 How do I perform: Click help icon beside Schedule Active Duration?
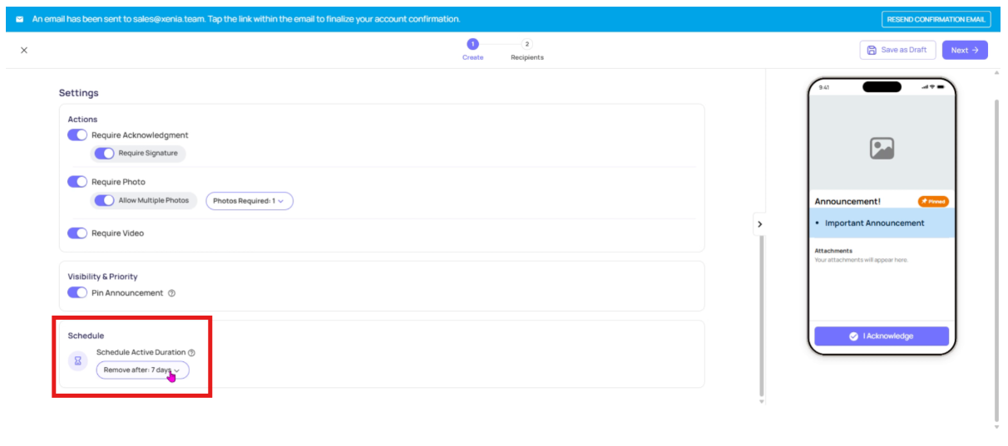191,353
